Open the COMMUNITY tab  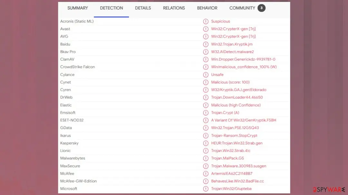coord(242,8)
